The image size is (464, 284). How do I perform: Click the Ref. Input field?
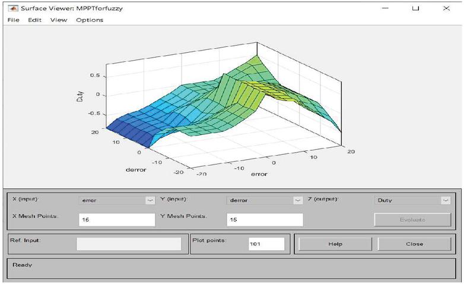pyautogui.click(x=129, y=244)
